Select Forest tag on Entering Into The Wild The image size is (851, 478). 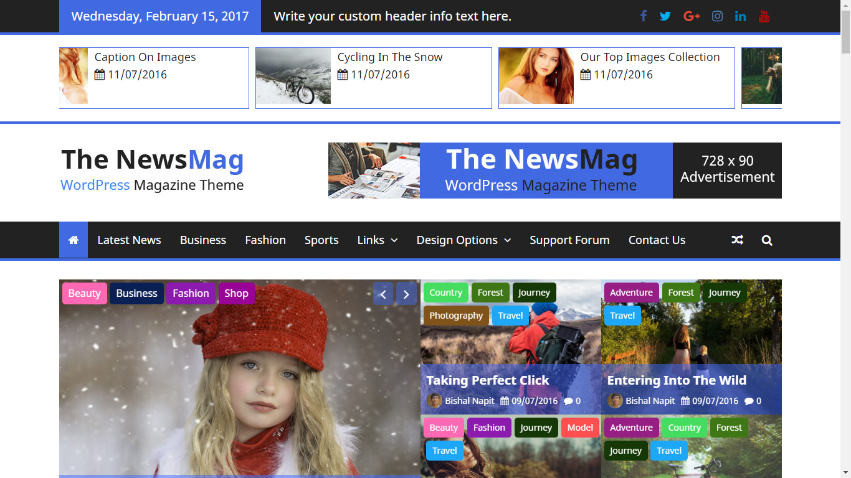[x=681, y=293]
